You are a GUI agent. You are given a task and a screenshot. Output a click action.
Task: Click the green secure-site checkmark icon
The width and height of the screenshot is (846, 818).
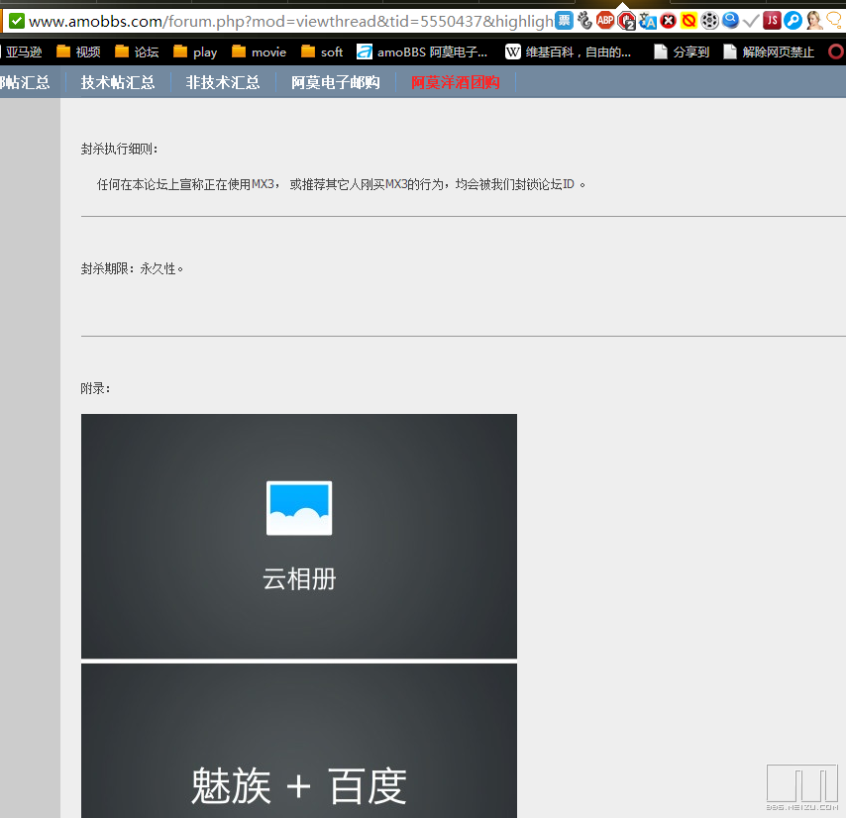pyautogui.click(x=17, y=21)
